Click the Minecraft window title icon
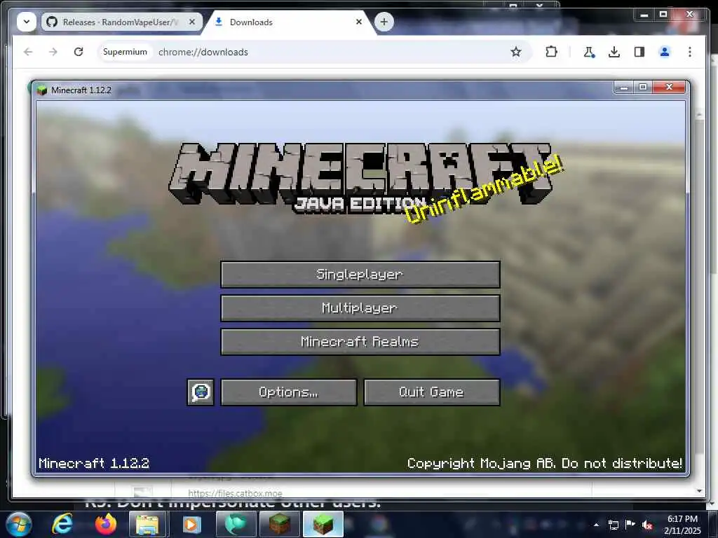This screenshot has width=718, height=538. pos(41,90)
